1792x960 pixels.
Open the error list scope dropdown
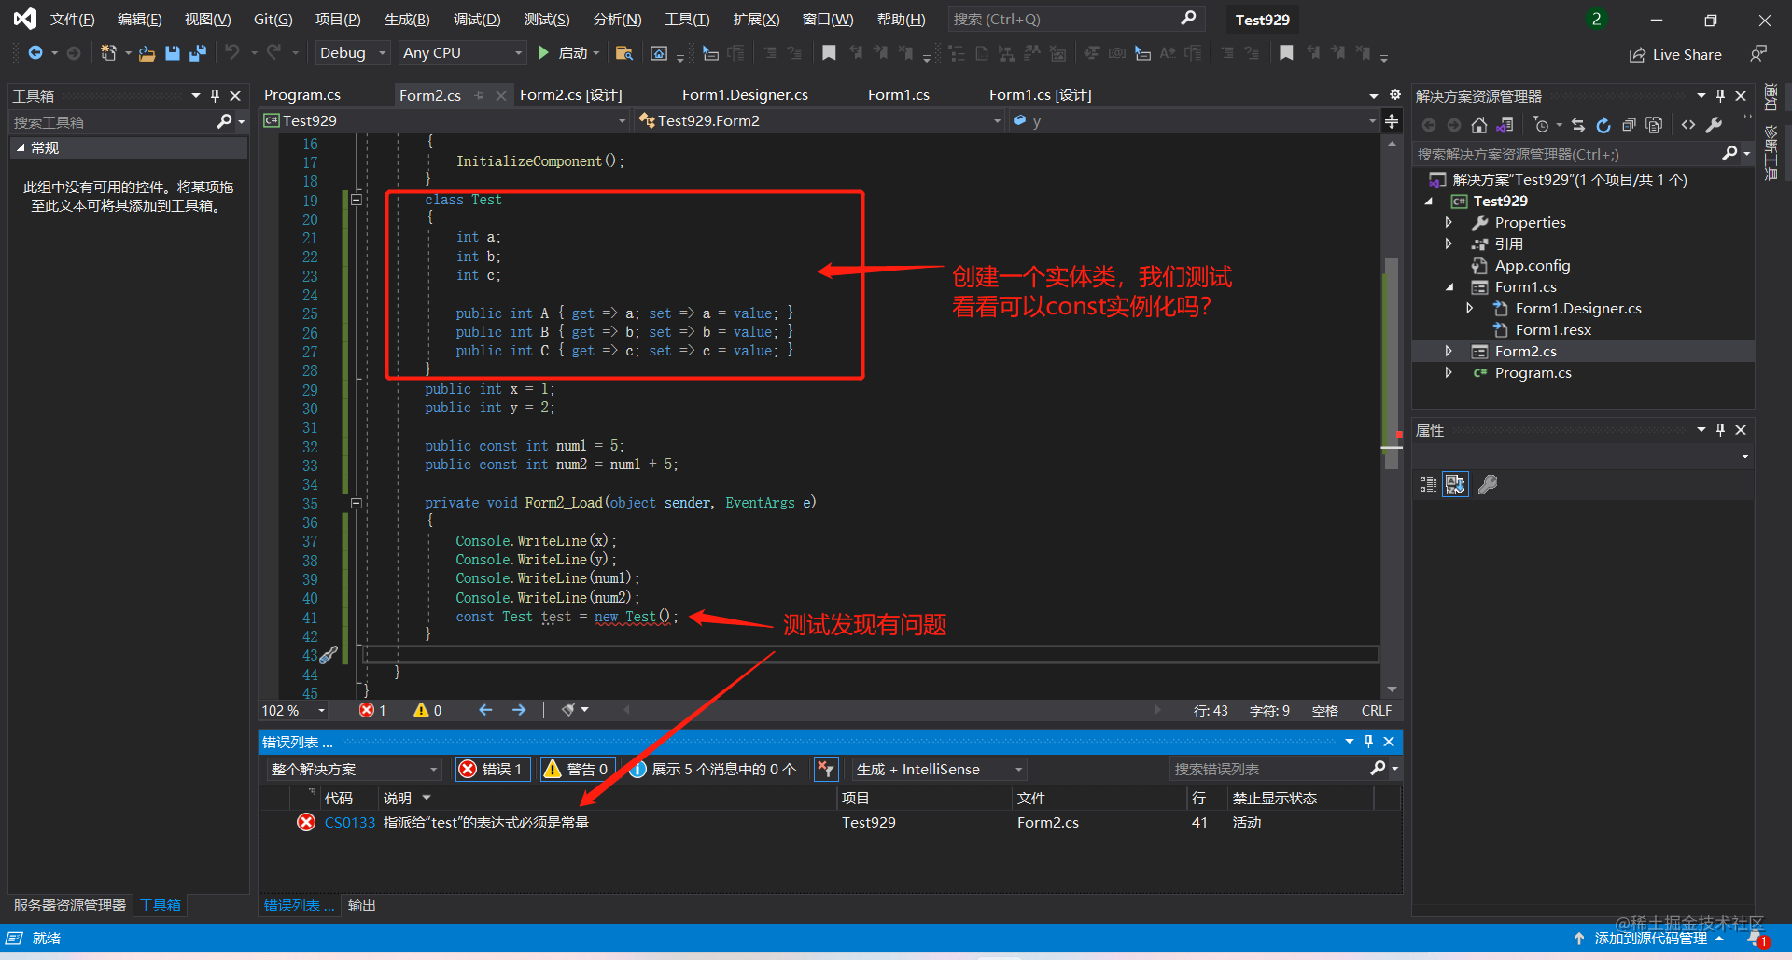coord(354,769)
